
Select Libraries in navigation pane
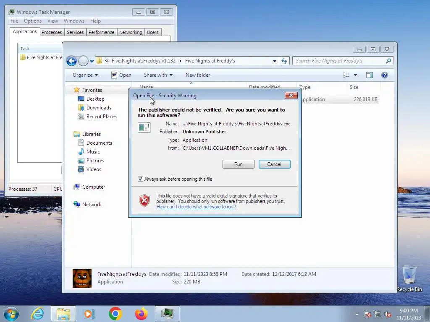click(91, 134)
